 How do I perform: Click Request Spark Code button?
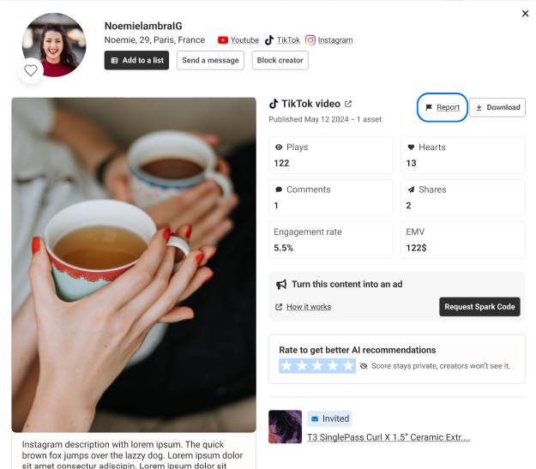pyautogui.click(x=479, y=307)
